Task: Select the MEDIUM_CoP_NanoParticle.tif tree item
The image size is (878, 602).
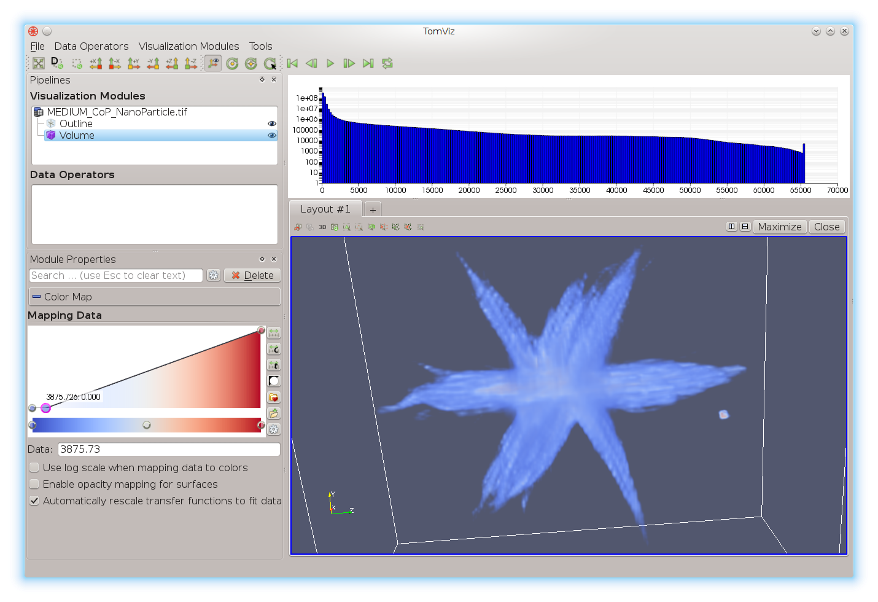Action: coord(117,112)
